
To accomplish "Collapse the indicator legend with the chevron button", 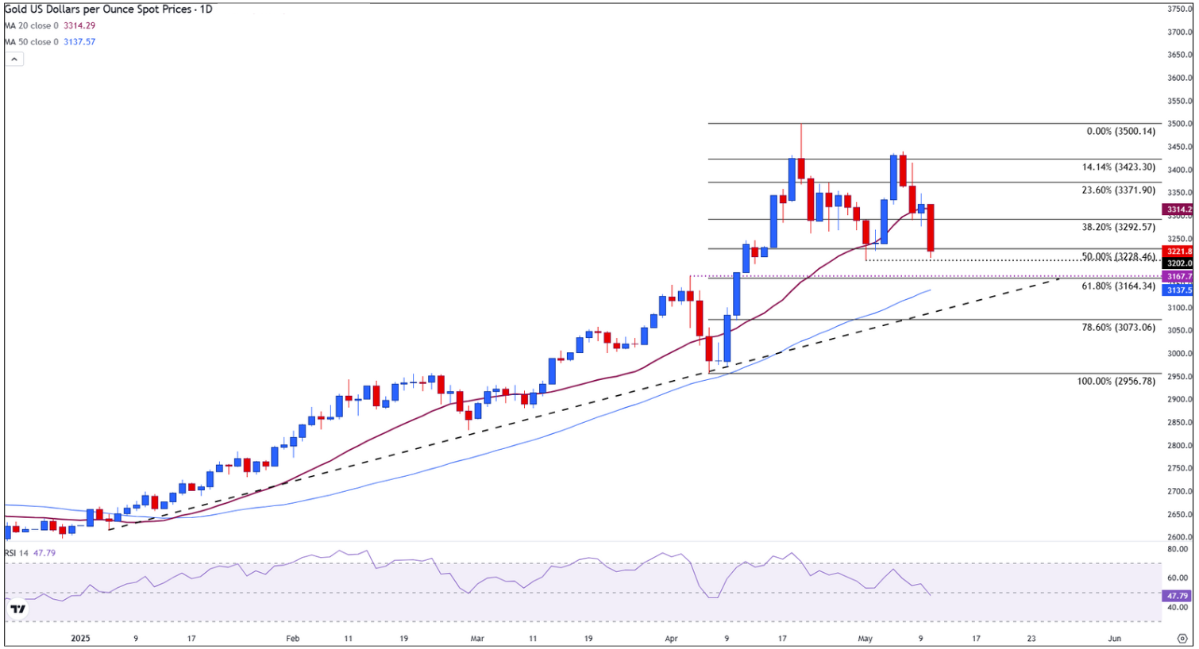I will (x=13, y=60).
